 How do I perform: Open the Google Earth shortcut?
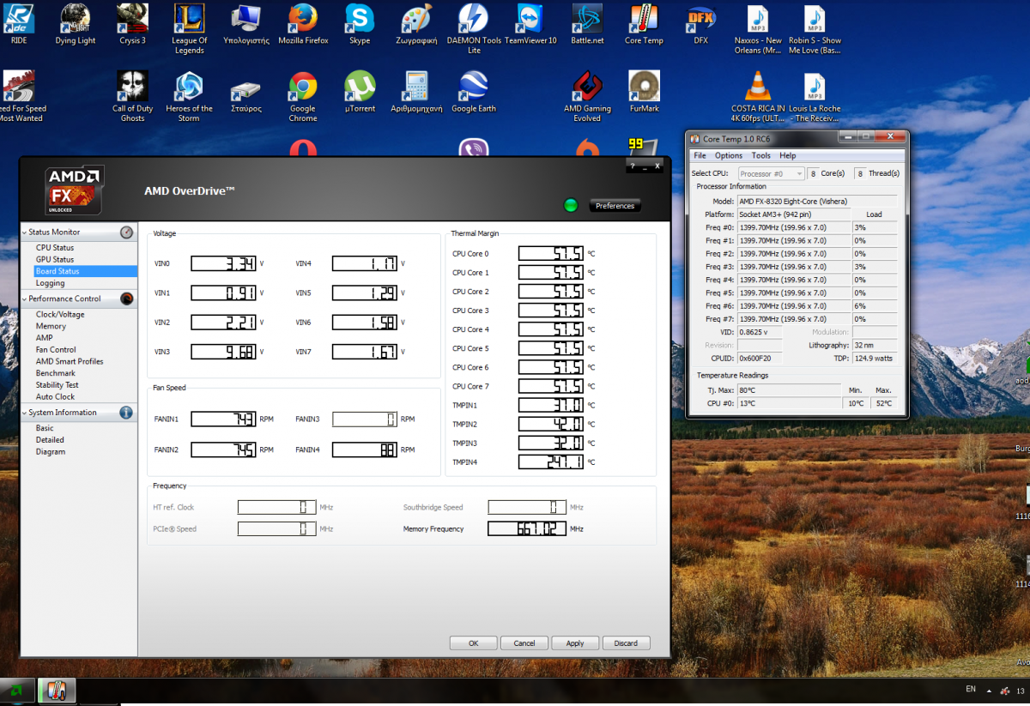click(x=474, y=93)
